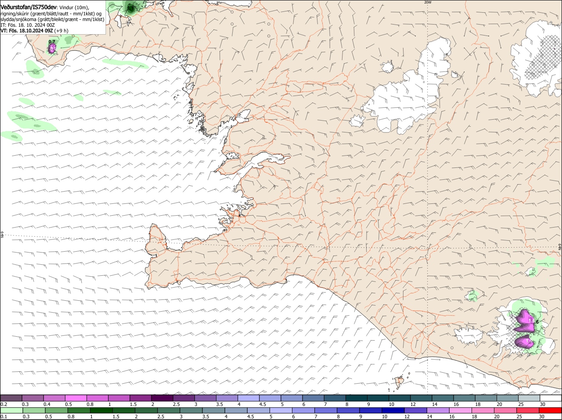This screenshot has width=562, height=420.
Task: Click the Veðurstofan/IS750dev title text
Action: pyautogui.click(x=29, y=7)
